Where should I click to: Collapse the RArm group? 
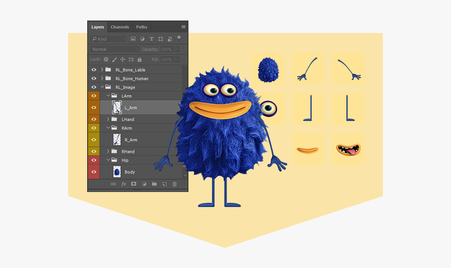pyautogui.click(x=108, y=127)
